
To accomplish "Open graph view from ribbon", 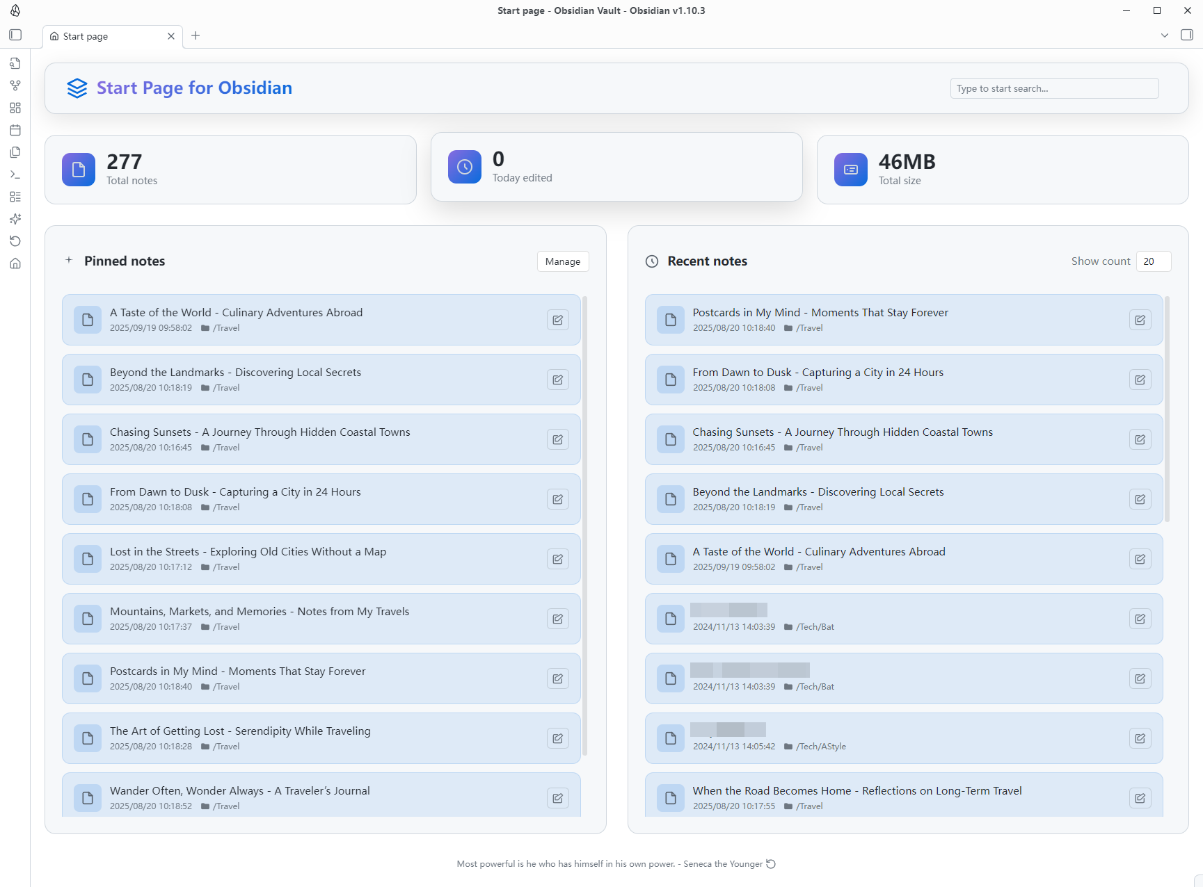I will [15, 86].
